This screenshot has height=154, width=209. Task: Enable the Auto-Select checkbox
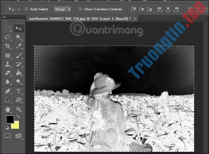coord(26,9)
